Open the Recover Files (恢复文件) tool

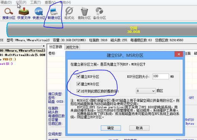coord(24,14)
